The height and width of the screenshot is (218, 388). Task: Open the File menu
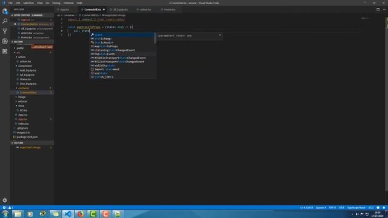[10, 3]
